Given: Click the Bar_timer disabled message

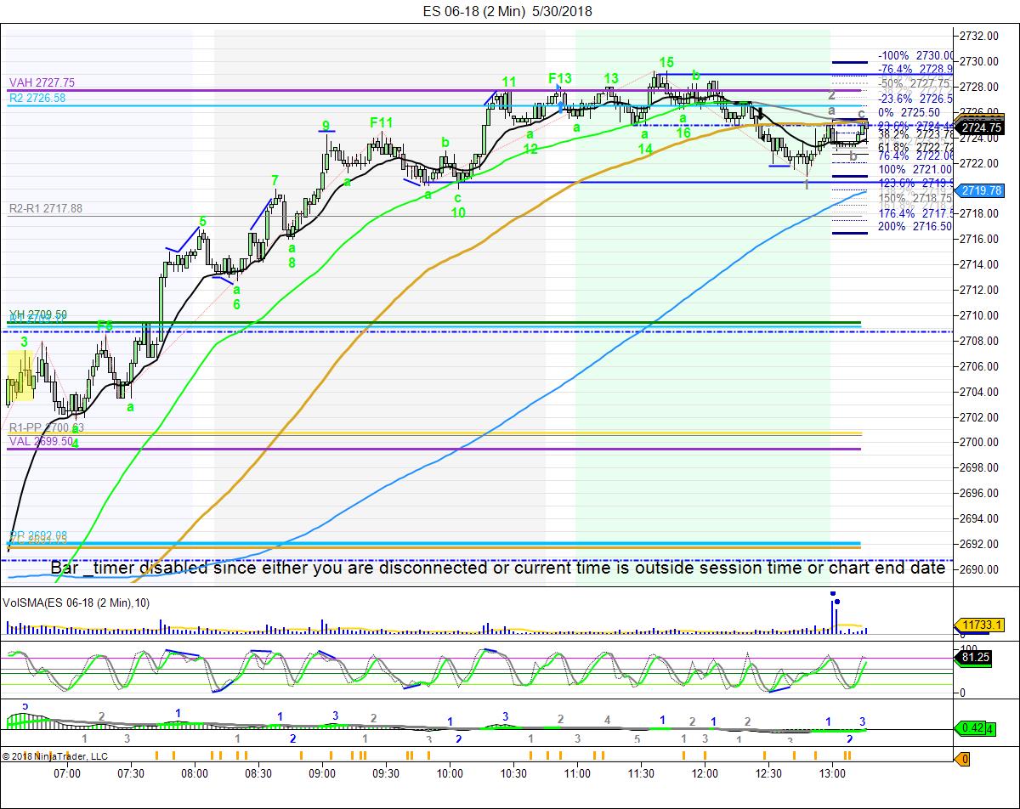Looking at the screenshot, I should point(497,568).
